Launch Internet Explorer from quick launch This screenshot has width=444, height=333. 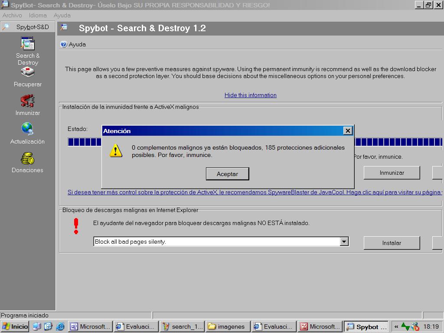(60, 326)
